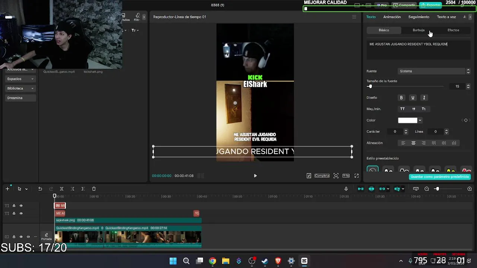Undo the last action

[x=40, y=189]
